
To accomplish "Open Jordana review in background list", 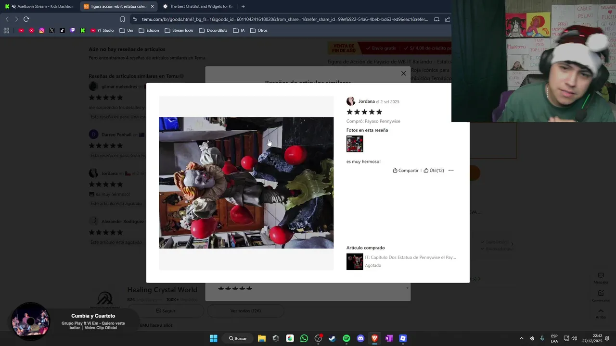I will [x=110, y=173].
